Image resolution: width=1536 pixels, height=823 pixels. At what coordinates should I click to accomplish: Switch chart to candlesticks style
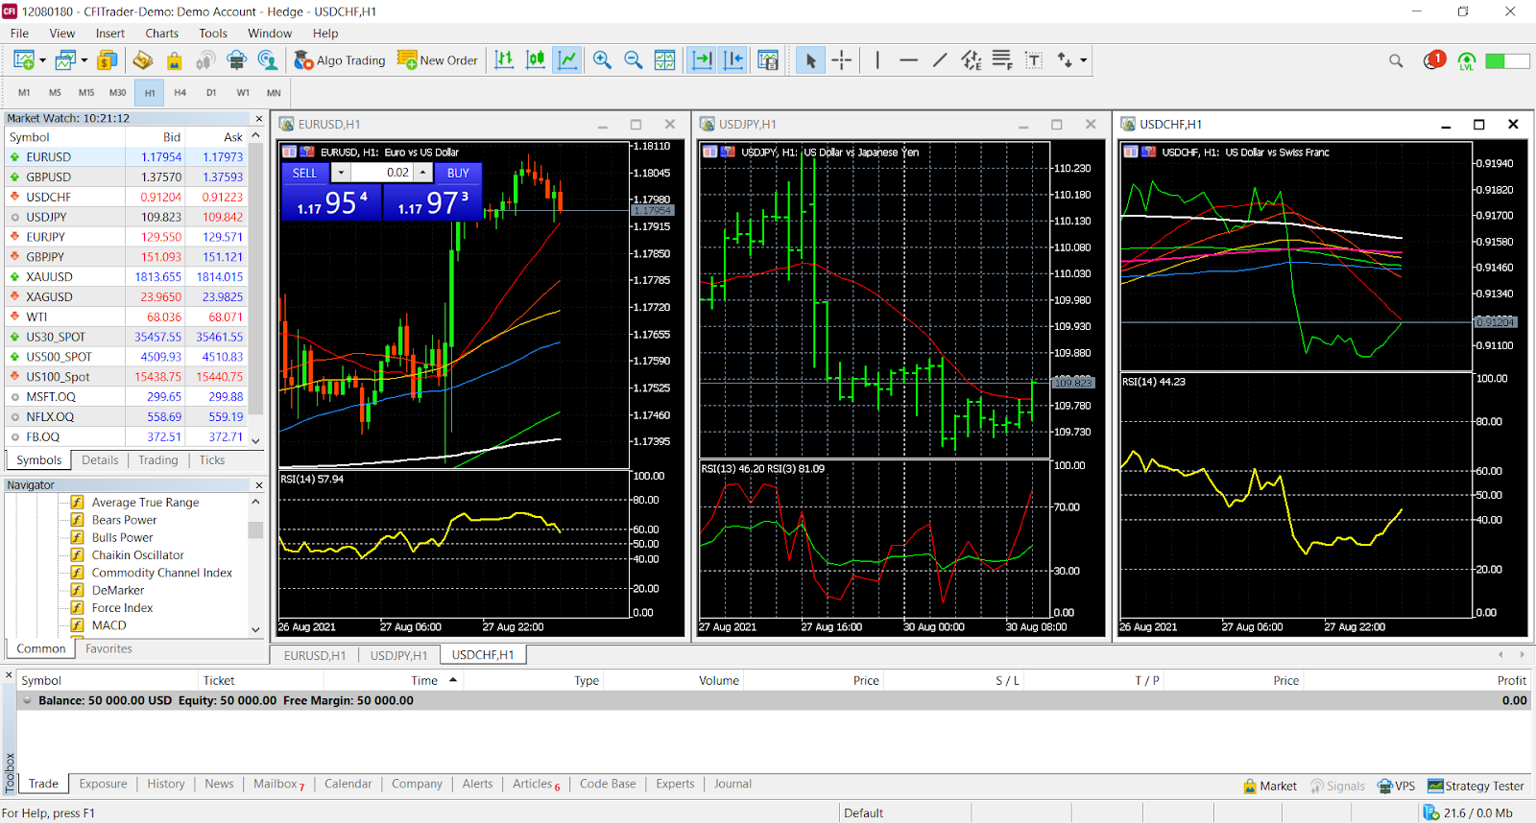(x=536, y=60)
